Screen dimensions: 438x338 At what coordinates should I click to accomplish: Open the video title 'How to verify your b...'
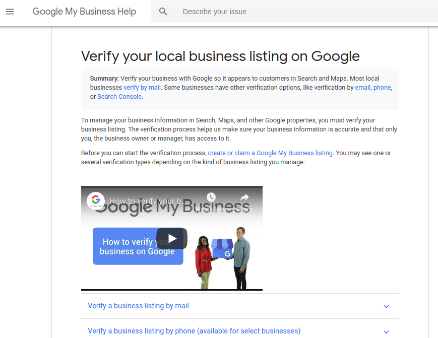[x=147, y=201]
